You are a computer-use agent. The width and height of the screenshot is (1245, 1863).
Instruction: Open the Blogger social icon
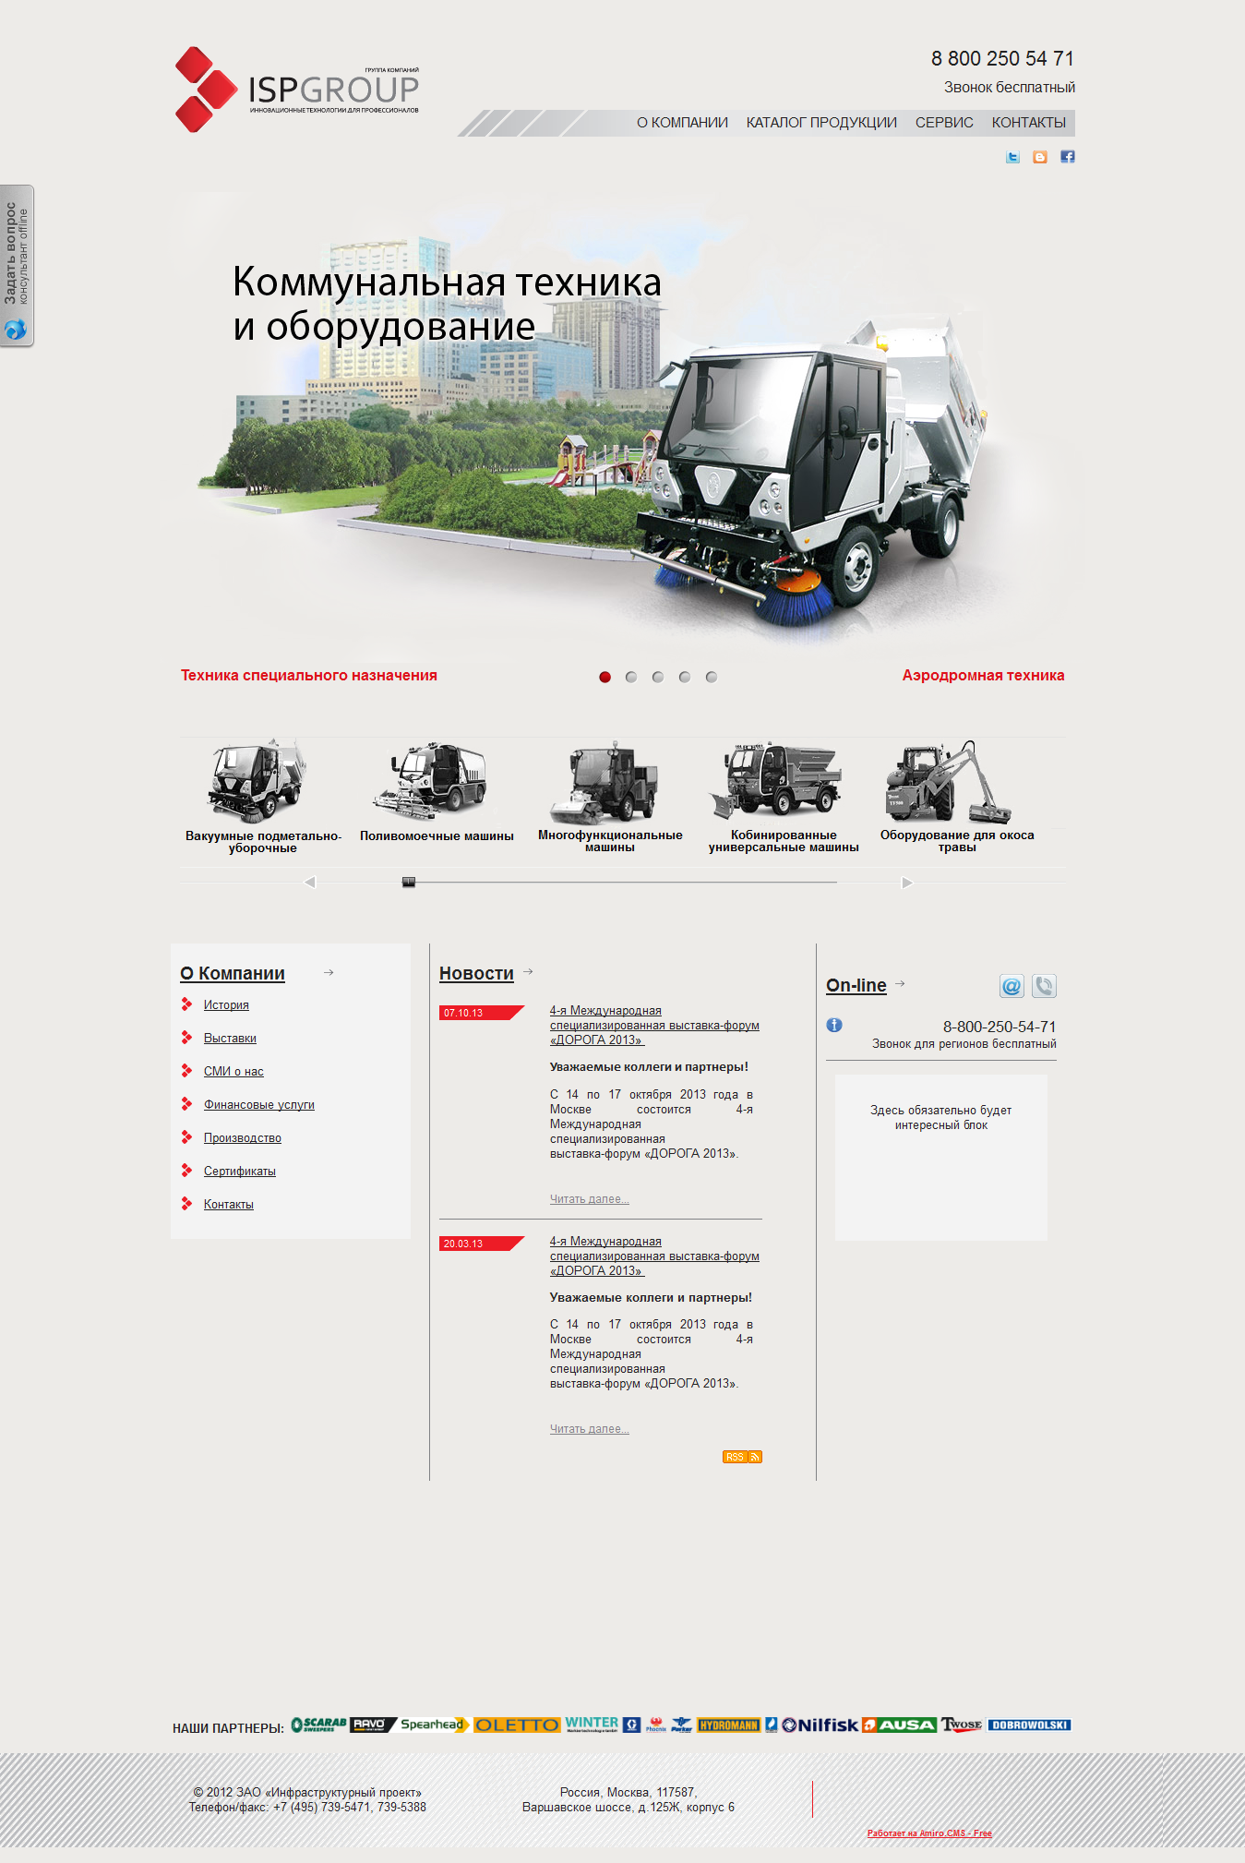(1040, 157)
